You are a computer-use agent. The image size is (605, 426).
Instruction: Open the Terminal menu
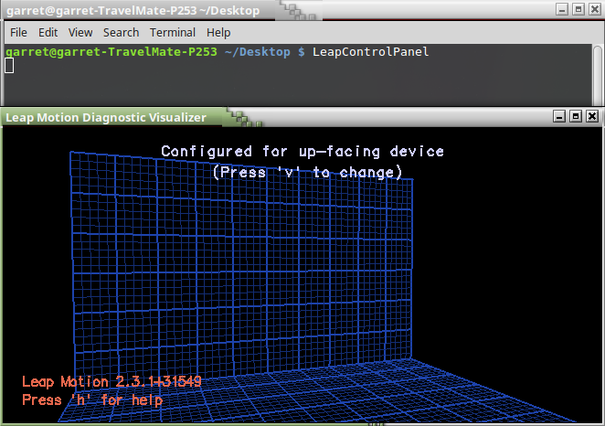pyautogui.click(x=173, y=32)
